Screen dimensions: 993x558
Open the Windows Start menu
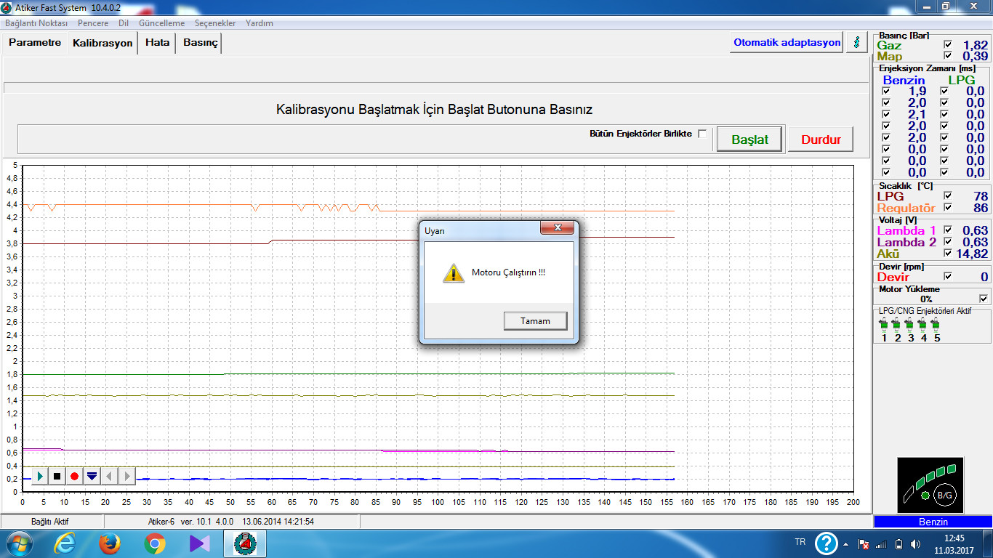tap(20, 543)
